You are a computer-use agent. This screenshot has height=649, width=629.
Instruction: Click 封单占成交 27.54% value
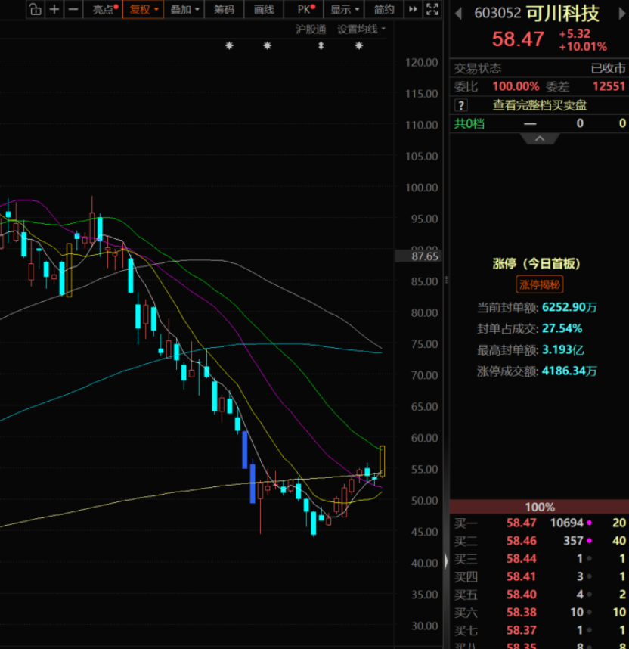(562, 328)
